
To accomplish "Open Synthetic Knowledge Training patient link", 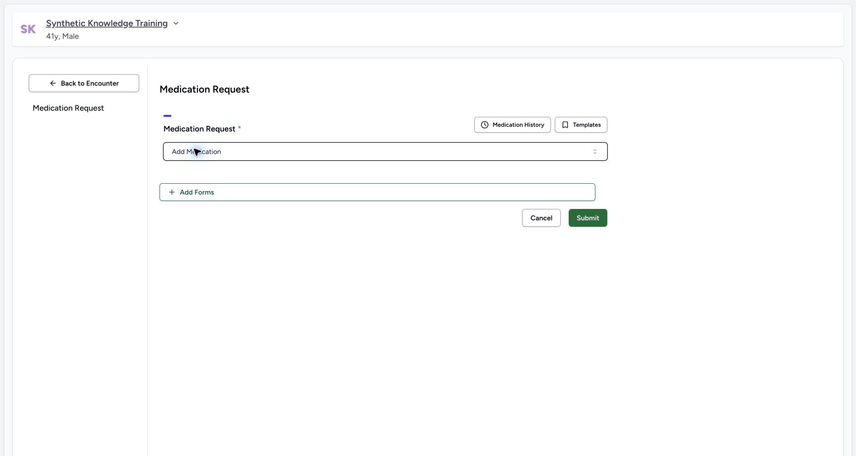I will (x=107, y=23).
